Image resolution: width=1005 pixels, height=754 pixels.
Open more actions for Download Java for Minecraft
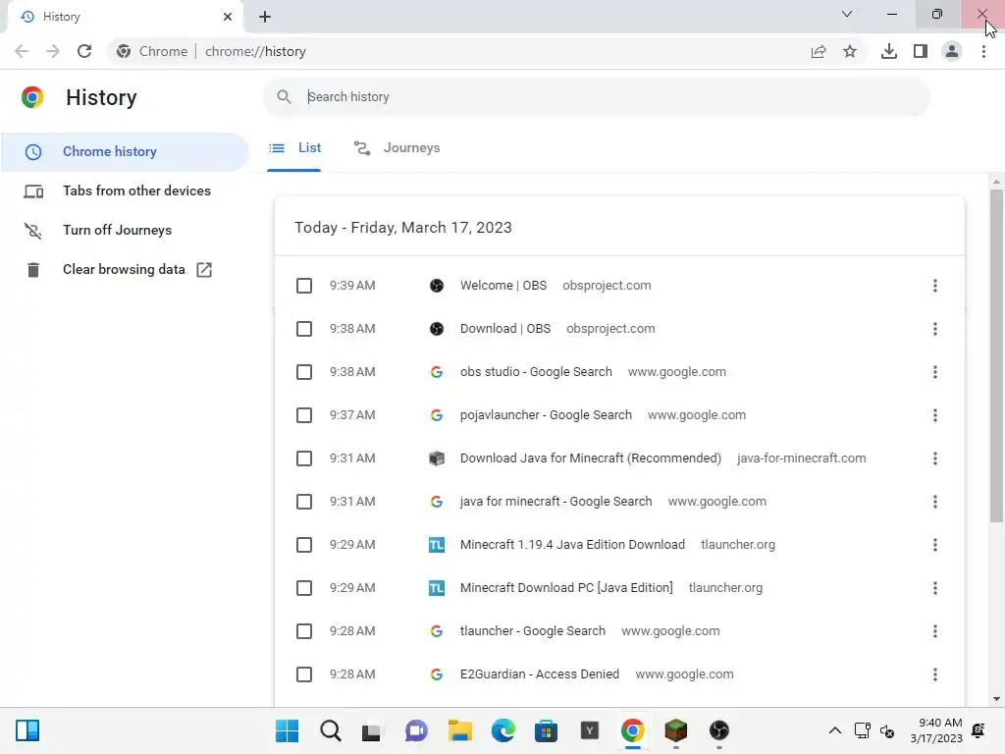pos(935,458)
